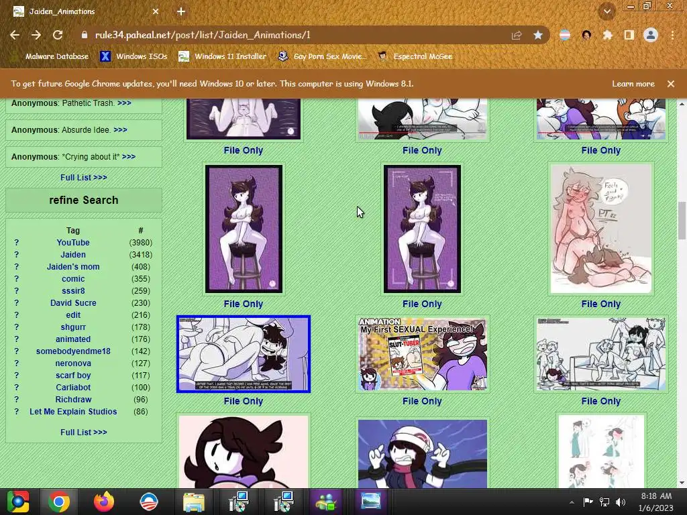
Task: Click the colorful Start button in taskbar
Action: 18,502
